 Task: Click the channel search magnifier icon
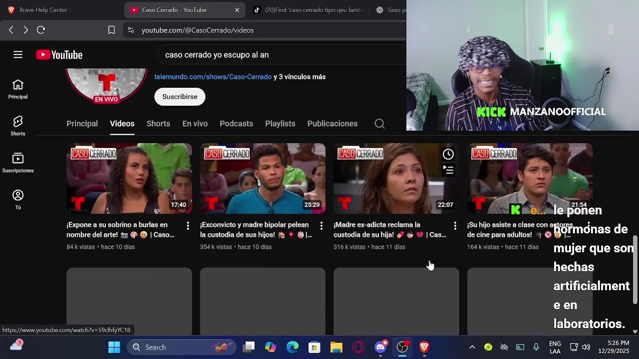click(379, 124)
